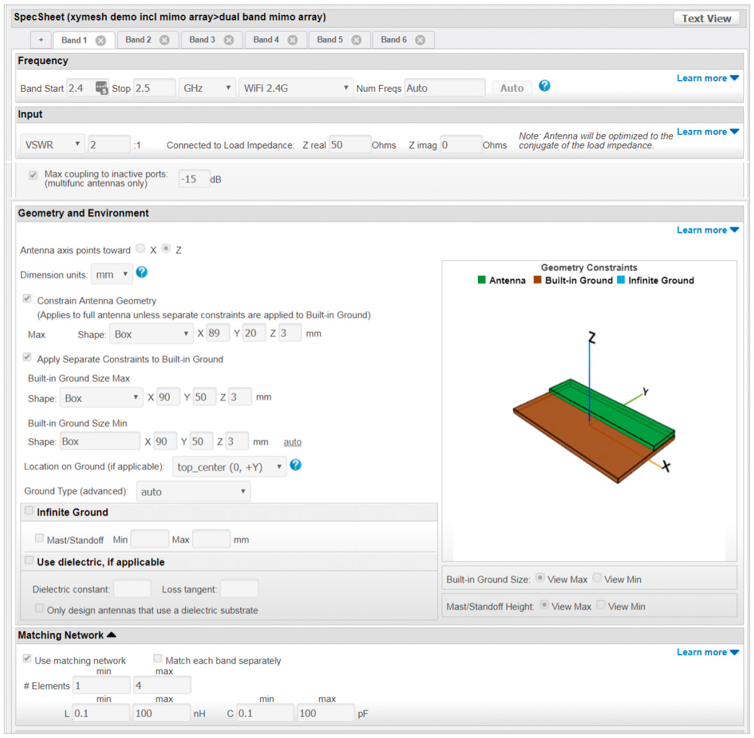Click the calculator icon beside Band Start
The image size is (754, 738).
(x=101, y=88)
